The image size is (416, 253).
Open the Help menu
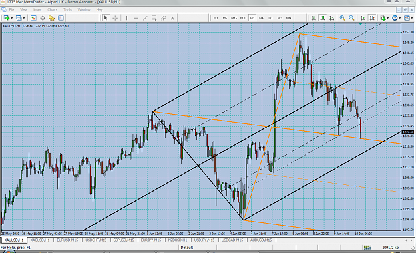[99, 10]
